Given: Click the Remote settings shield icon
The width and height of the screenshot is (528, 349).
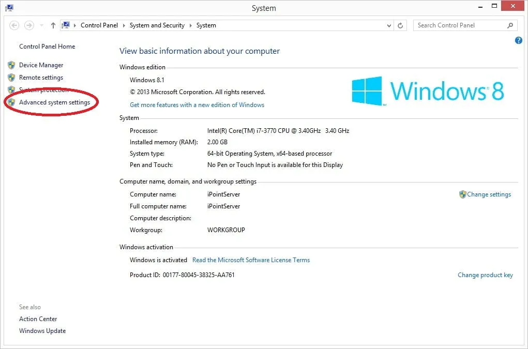Looking at the screenshot, I should click(x=11, y=78).
